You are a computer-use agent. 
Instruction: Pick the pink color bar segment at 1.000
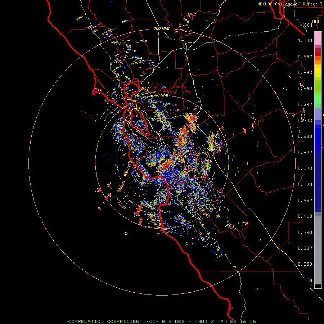318,39
